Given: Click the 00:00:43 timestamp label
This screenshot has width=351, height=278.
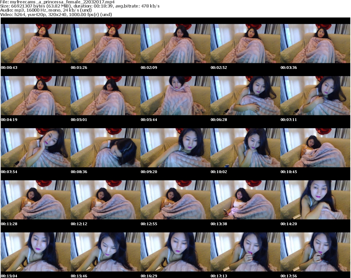Looking at the screenshot, I should coord(9,68).
